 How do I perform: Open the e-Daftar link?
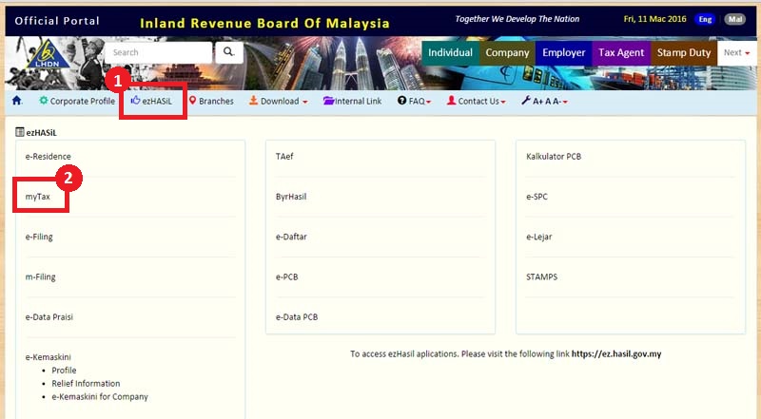click(x=291, y=237)
